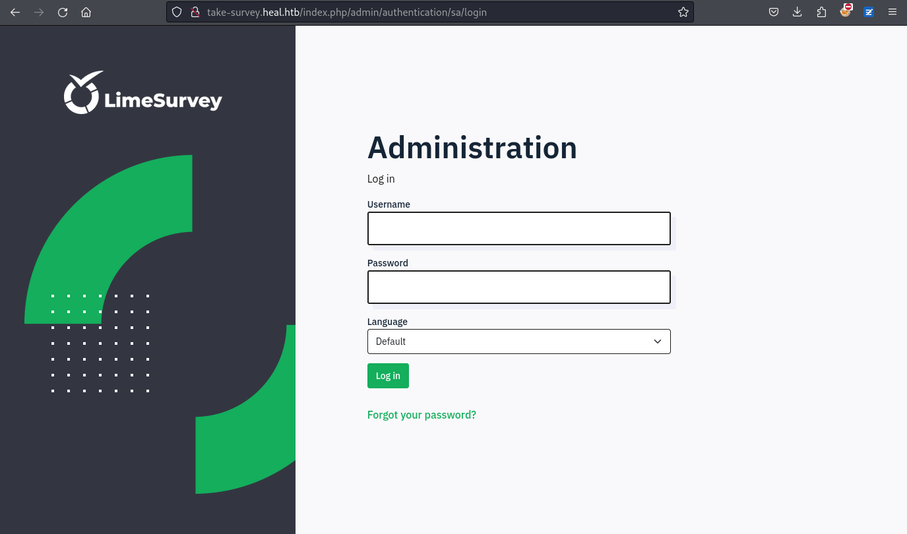Open the tracking protection shield icon
The height and width of the screenshot is (534, 907).
click(x=177, y=12)
